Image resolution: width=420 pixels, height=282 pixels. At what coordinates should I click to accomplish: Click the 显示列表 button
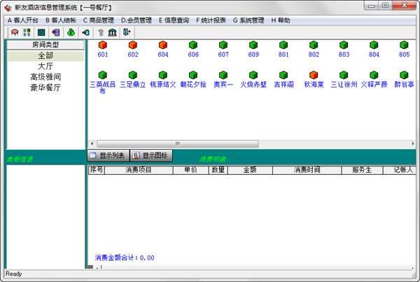[108, 155]
